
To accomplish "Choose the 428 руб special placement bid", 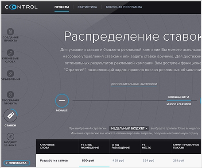I will tap(118, 160).
